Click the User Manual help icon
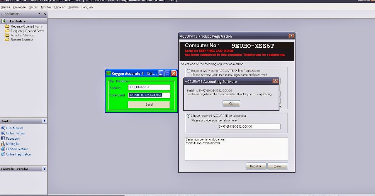 click(x=3, y=128)
